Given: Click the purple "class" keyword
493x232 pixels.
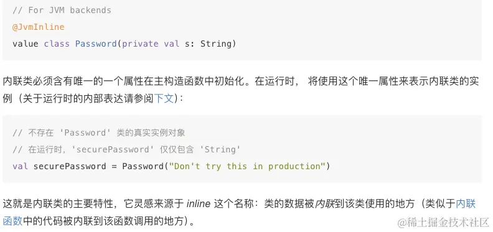Looking at the screenshot, I should point(57,44).
